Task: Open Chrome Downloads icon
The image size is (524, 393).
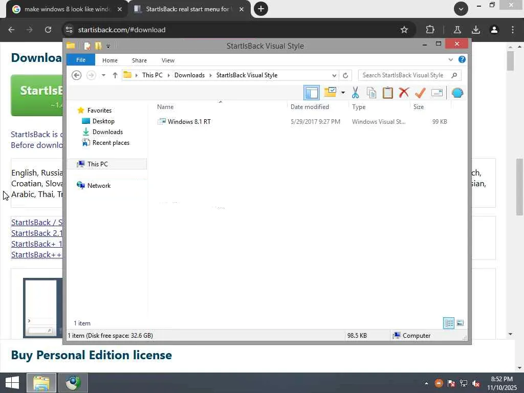Action: pyautogui.click(x=476, y=30)
